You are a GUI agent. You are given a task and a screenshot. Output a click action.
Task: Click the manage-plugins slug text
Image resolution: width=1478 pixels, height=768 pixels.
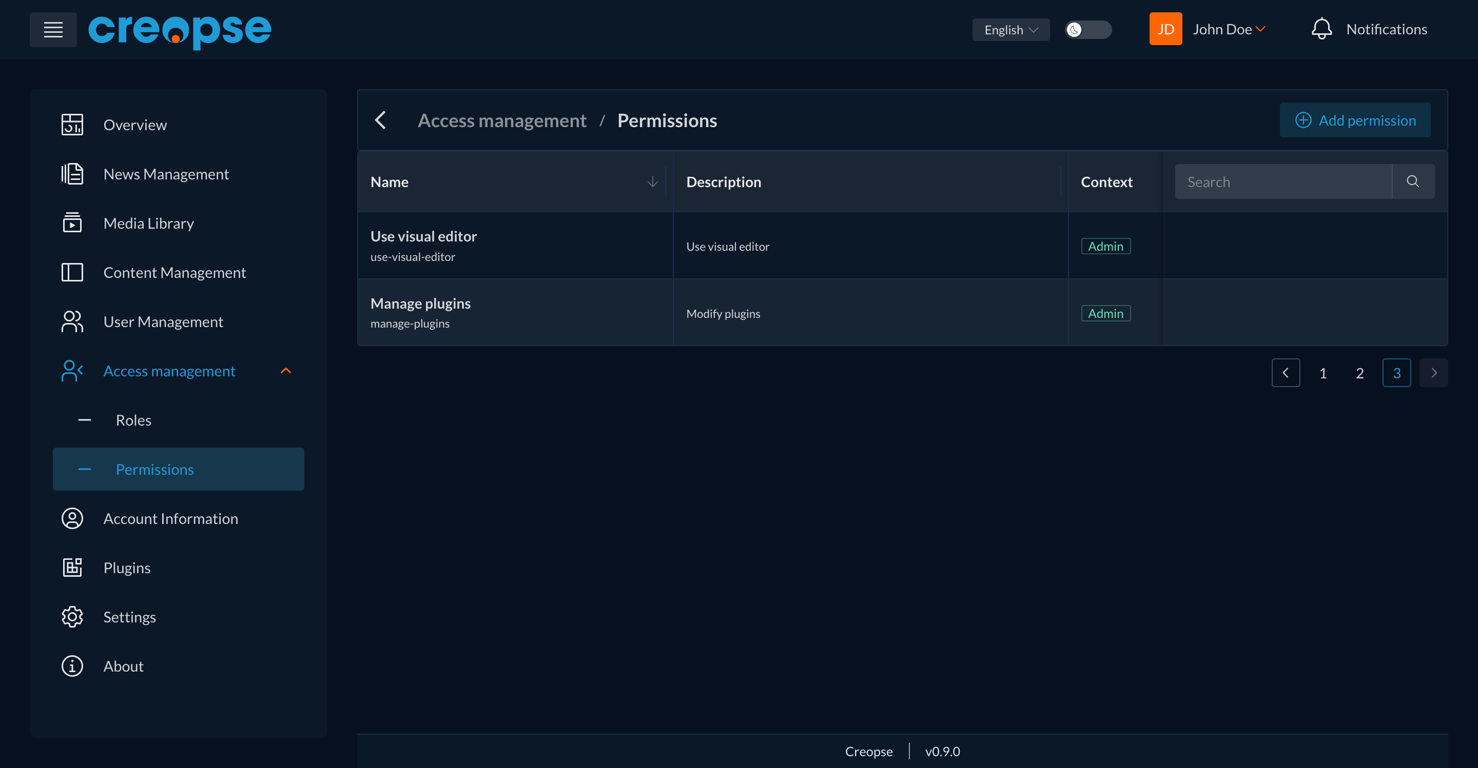pos(410,324)
